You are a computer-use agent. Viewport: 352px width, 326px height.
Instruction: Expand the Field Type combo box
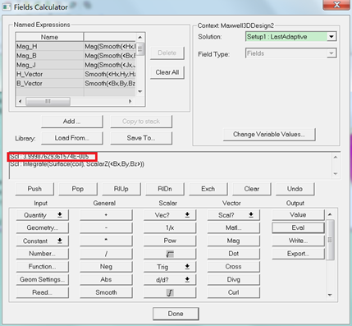click(331, 53)
